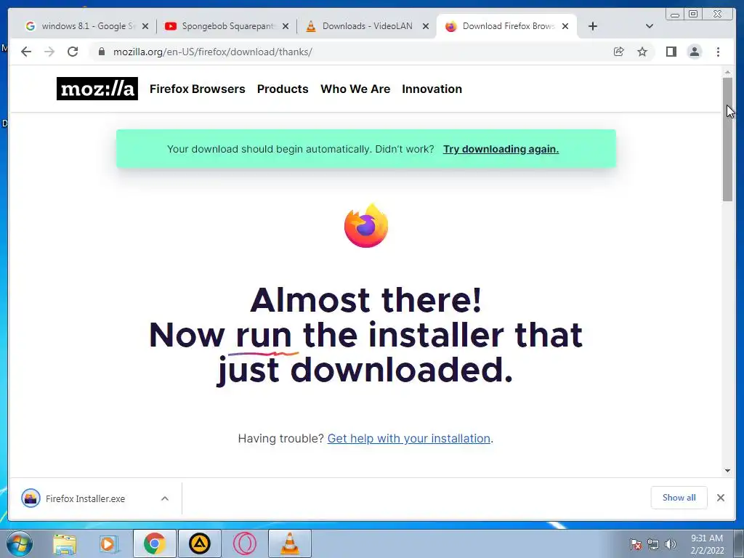Reload the current page
The width and height of the screenshot is (744, 558).
pyautogui.click(x=73, y=52)
